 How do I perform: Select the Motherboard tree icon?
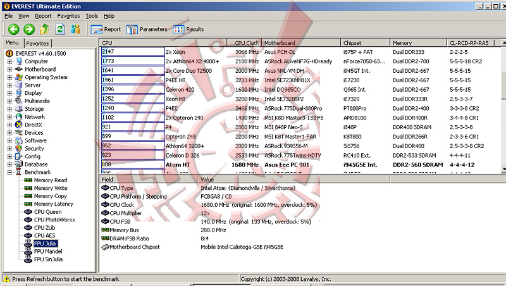pos(19,69)
